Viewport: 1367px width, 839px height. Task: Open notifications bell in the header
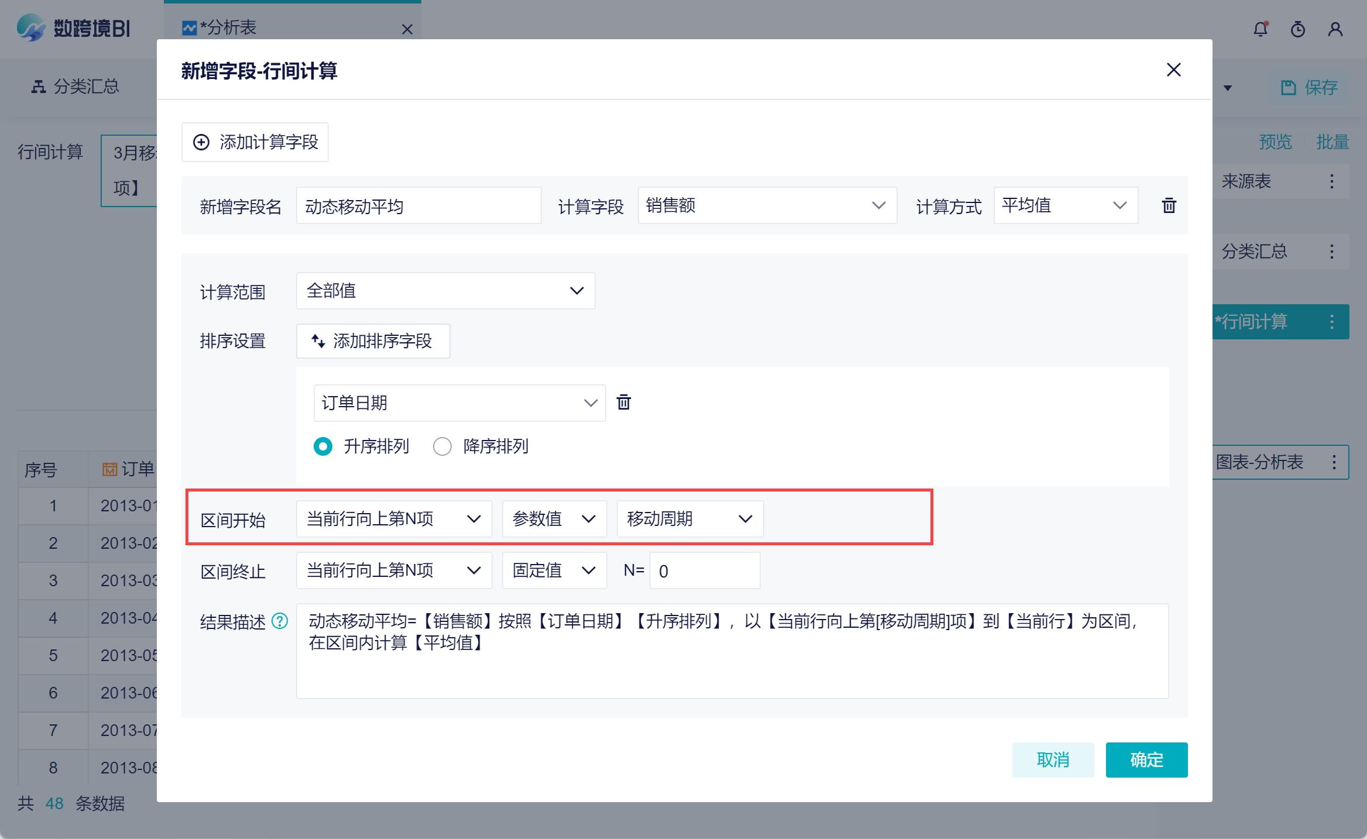(1260, 29)
